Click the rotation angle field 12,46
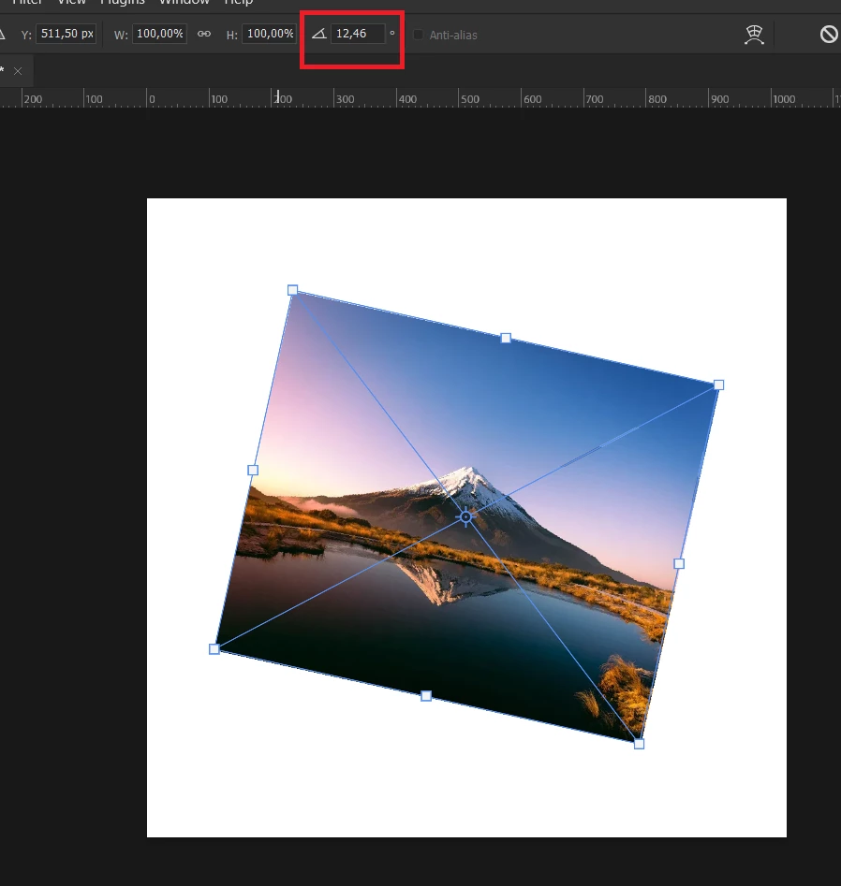 coord(358,34)
